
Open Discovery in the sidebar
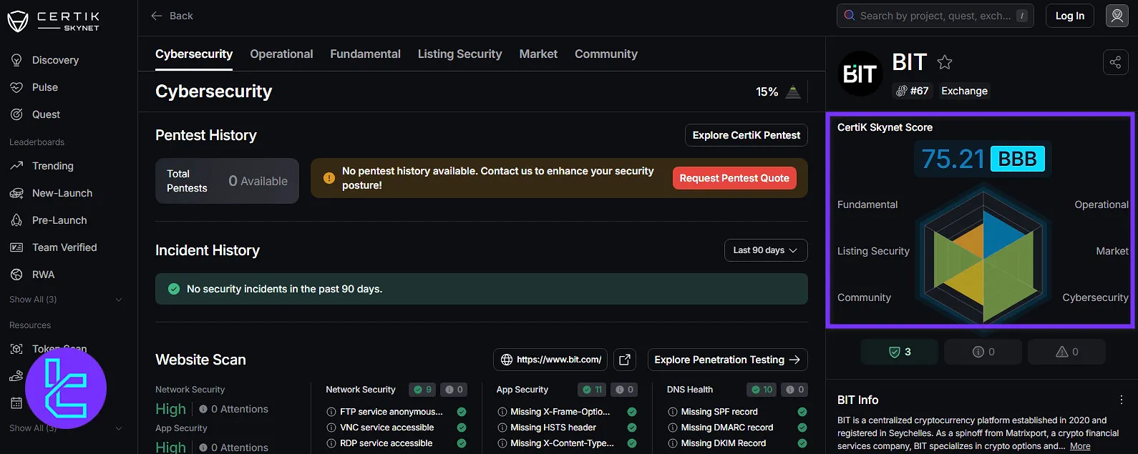pyautogui.click(x=55, y=60)
